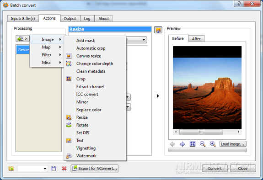The width and height of the screenshot is (263, 180).
Task: Expand the Misc submenu
Action: pos(47,63)
